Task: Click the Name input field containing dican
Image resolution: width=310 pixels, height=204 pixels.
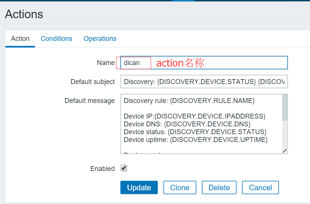Action: [204, 63]
